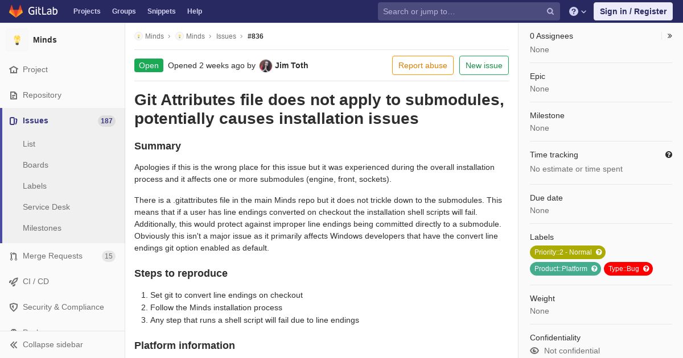The height and width of the screenshot is (358, 683).
Task: Click the Confidentiality section title
Action: (555, 338)
